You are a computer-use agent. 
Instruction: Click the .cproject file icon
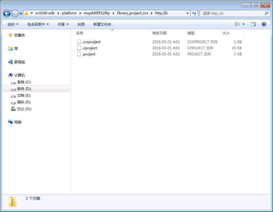(x=79, y=48)
